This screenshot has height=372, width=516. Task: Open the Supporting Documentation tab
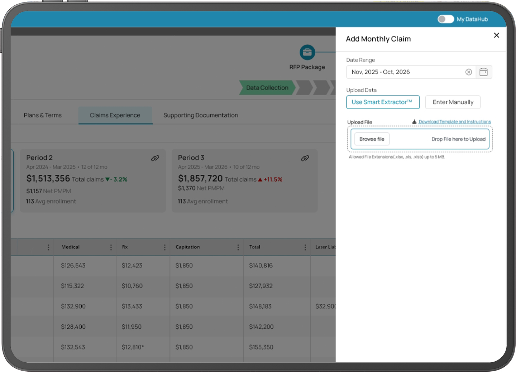201,115
